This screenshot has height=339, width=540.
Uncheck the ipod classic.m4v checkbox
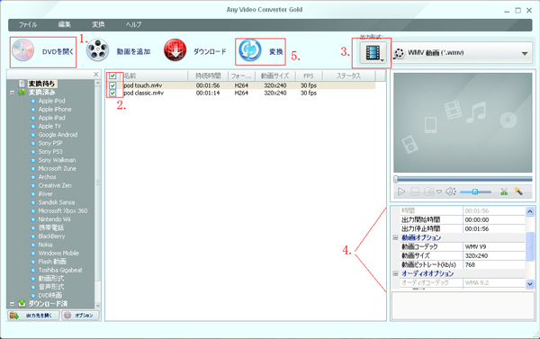tap(112, 93)
